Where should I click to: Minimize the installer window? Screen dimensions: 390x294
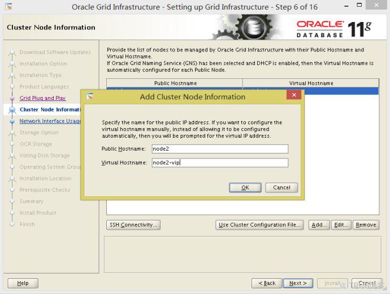[x=346, y=6]
